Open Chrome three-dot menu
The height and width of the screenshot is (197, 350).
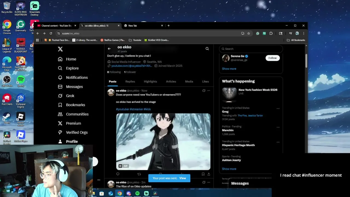(304, 33)
